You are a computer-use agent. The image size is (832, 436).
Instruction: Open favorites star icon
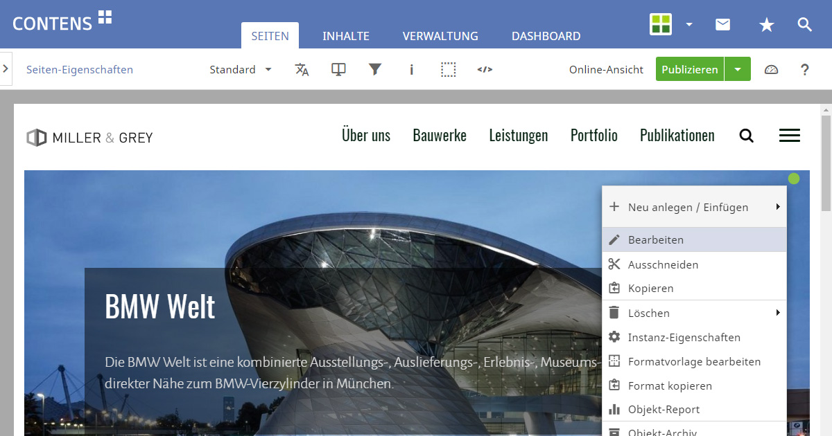pyautogui.click(x=766, y=25)
